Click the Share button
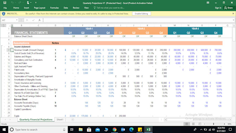 (228, 8)
